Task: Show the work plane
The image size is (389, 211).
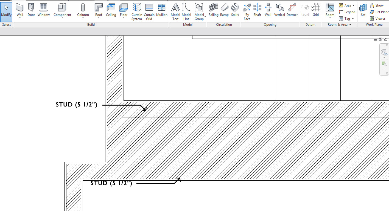Action: tap(377, 5)
